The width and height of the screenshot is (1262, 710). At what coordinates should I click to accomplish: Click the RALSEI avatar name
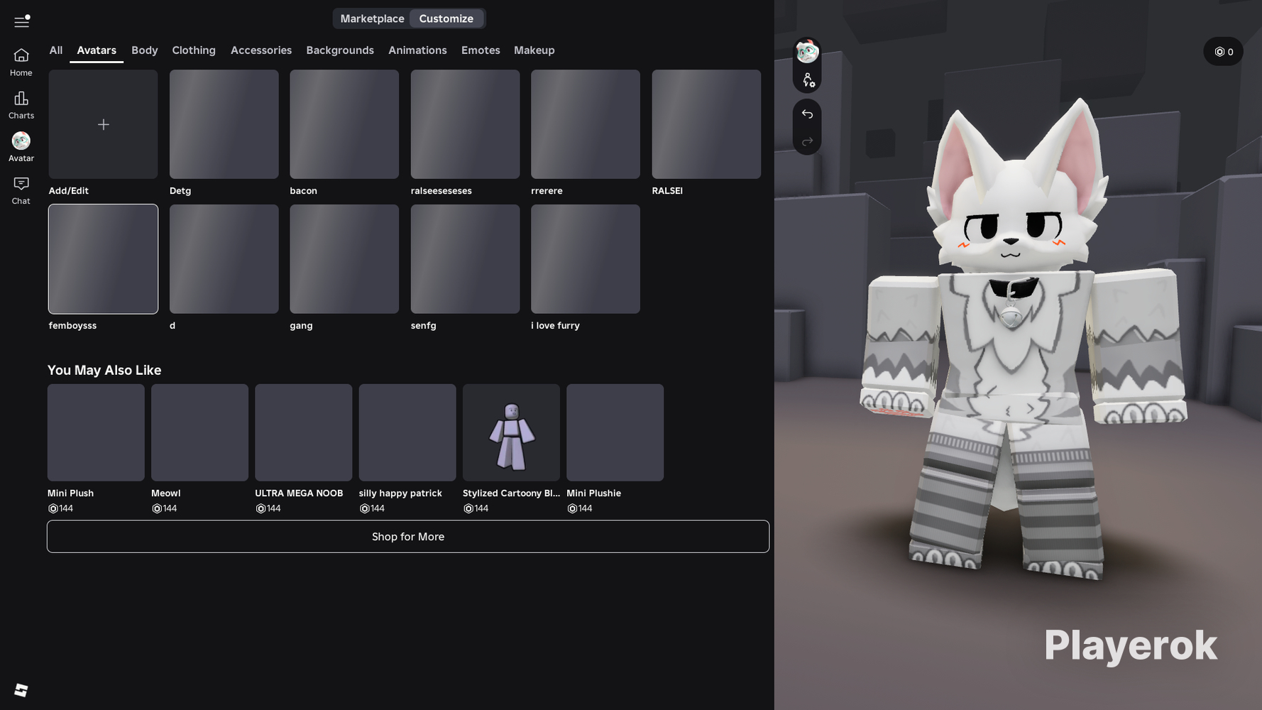667,191
